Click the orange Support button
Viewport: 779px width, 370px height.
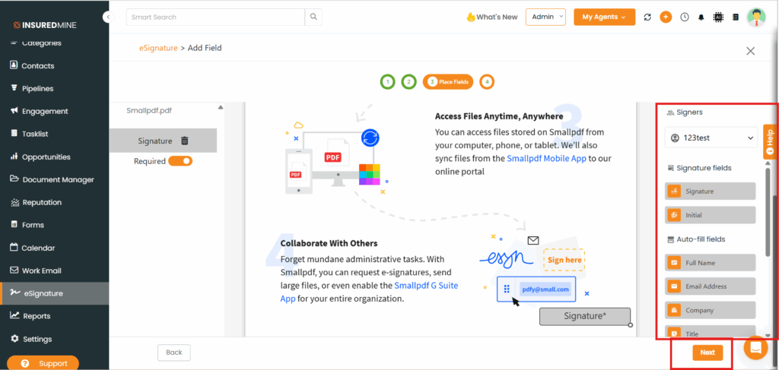[x=43, y=363]
